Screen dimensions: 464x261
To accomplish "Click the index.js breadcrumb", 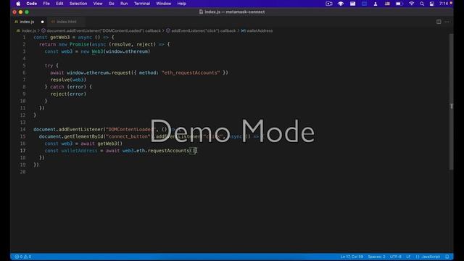I will click(x=26, y=30).
